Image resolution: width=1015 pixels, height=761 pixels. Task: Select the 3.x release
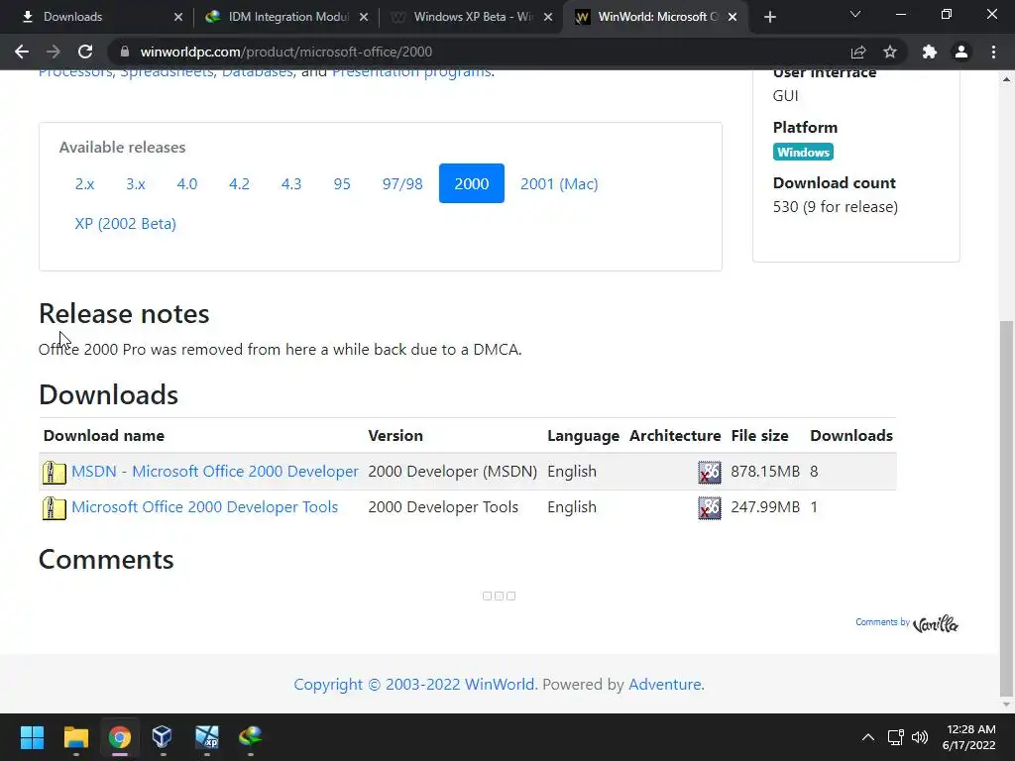pos(135,183)
